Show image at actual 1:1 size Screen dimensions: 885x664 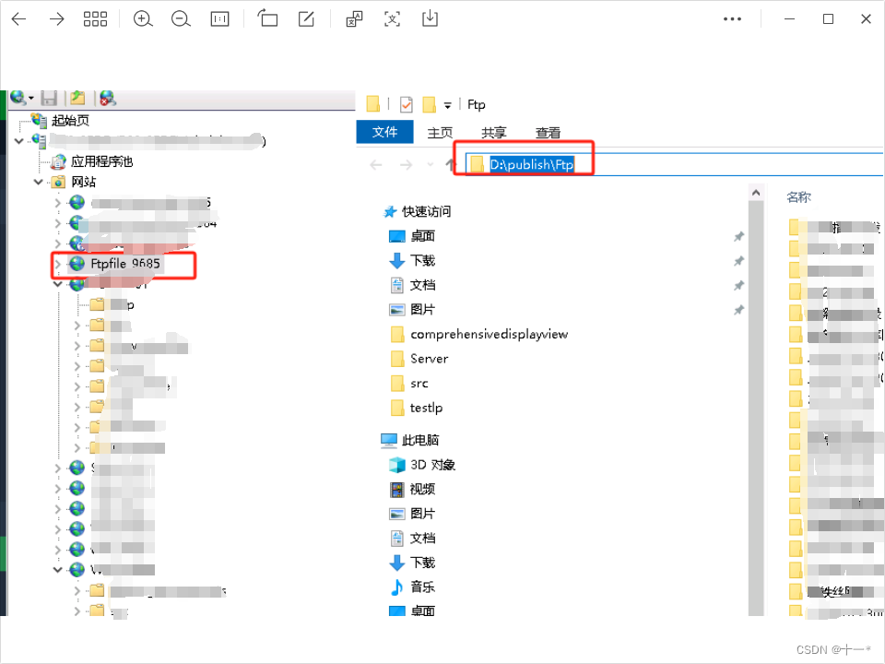click(x=219, y=19)
